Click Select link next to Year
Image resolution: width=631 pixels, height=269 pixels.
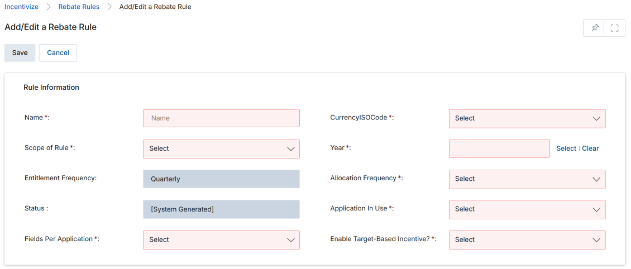[x=566, y=148]
